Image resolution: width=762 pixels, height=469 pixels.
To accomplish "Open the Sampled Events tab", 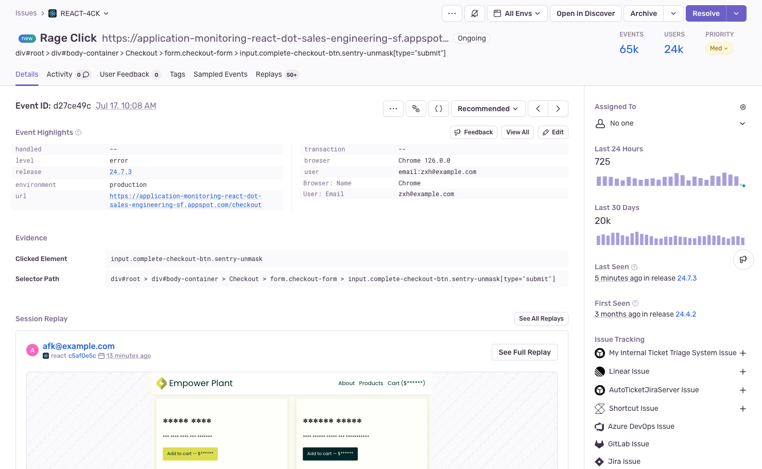I will [x=220, y=75].
